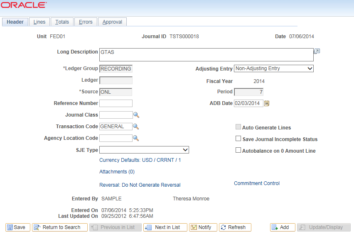Open the Totals tab
The image size is (354, 234).
(62, 22)
